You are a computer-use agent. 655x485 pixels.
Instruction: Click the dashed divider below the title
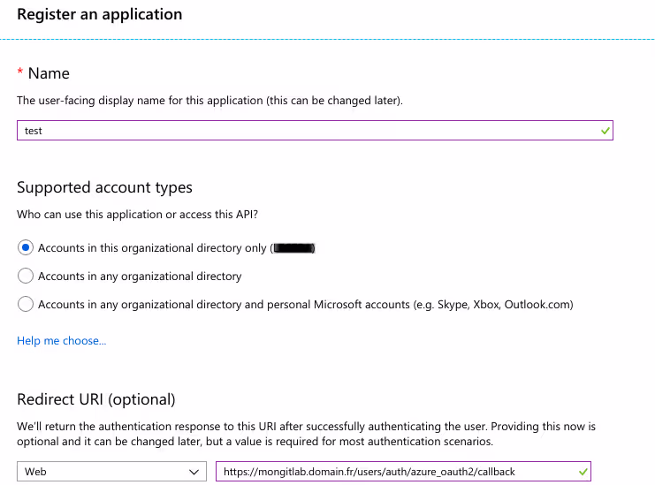327,39
